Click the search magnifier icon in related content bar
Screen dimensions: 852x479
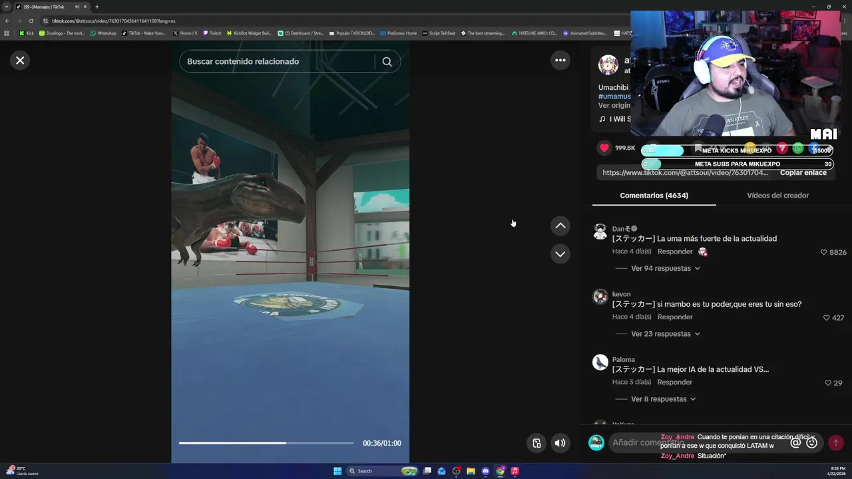click(x=387, y=61)
